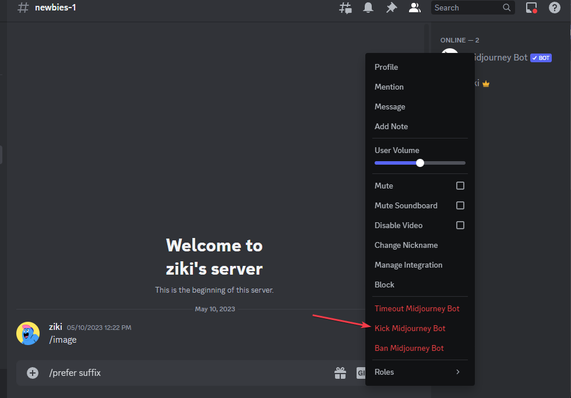Select Change Nickname in the menu
571x398 pixels.
click(420, 245)
